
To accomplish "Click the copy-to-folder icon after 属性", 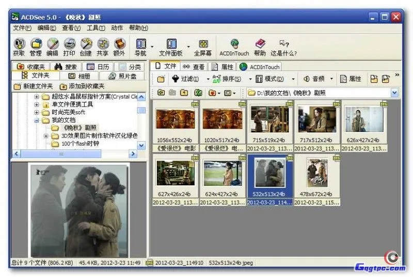I will tap(374, 79).
